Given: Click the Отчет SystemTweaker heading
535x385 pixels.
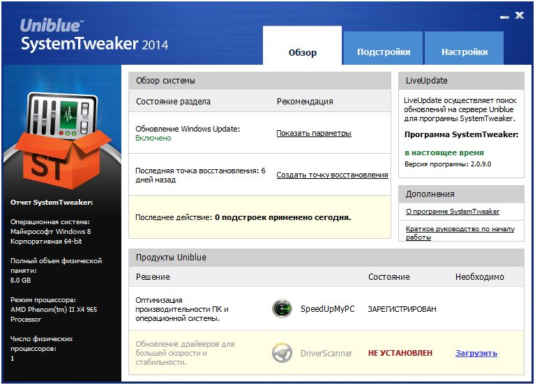Looking at the screenshot, I should pyautogui.click(x=52, y=202).
